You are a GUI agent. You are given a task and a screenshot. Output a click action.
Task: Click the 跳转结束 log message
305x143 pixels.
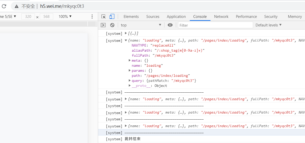(132, 139)
